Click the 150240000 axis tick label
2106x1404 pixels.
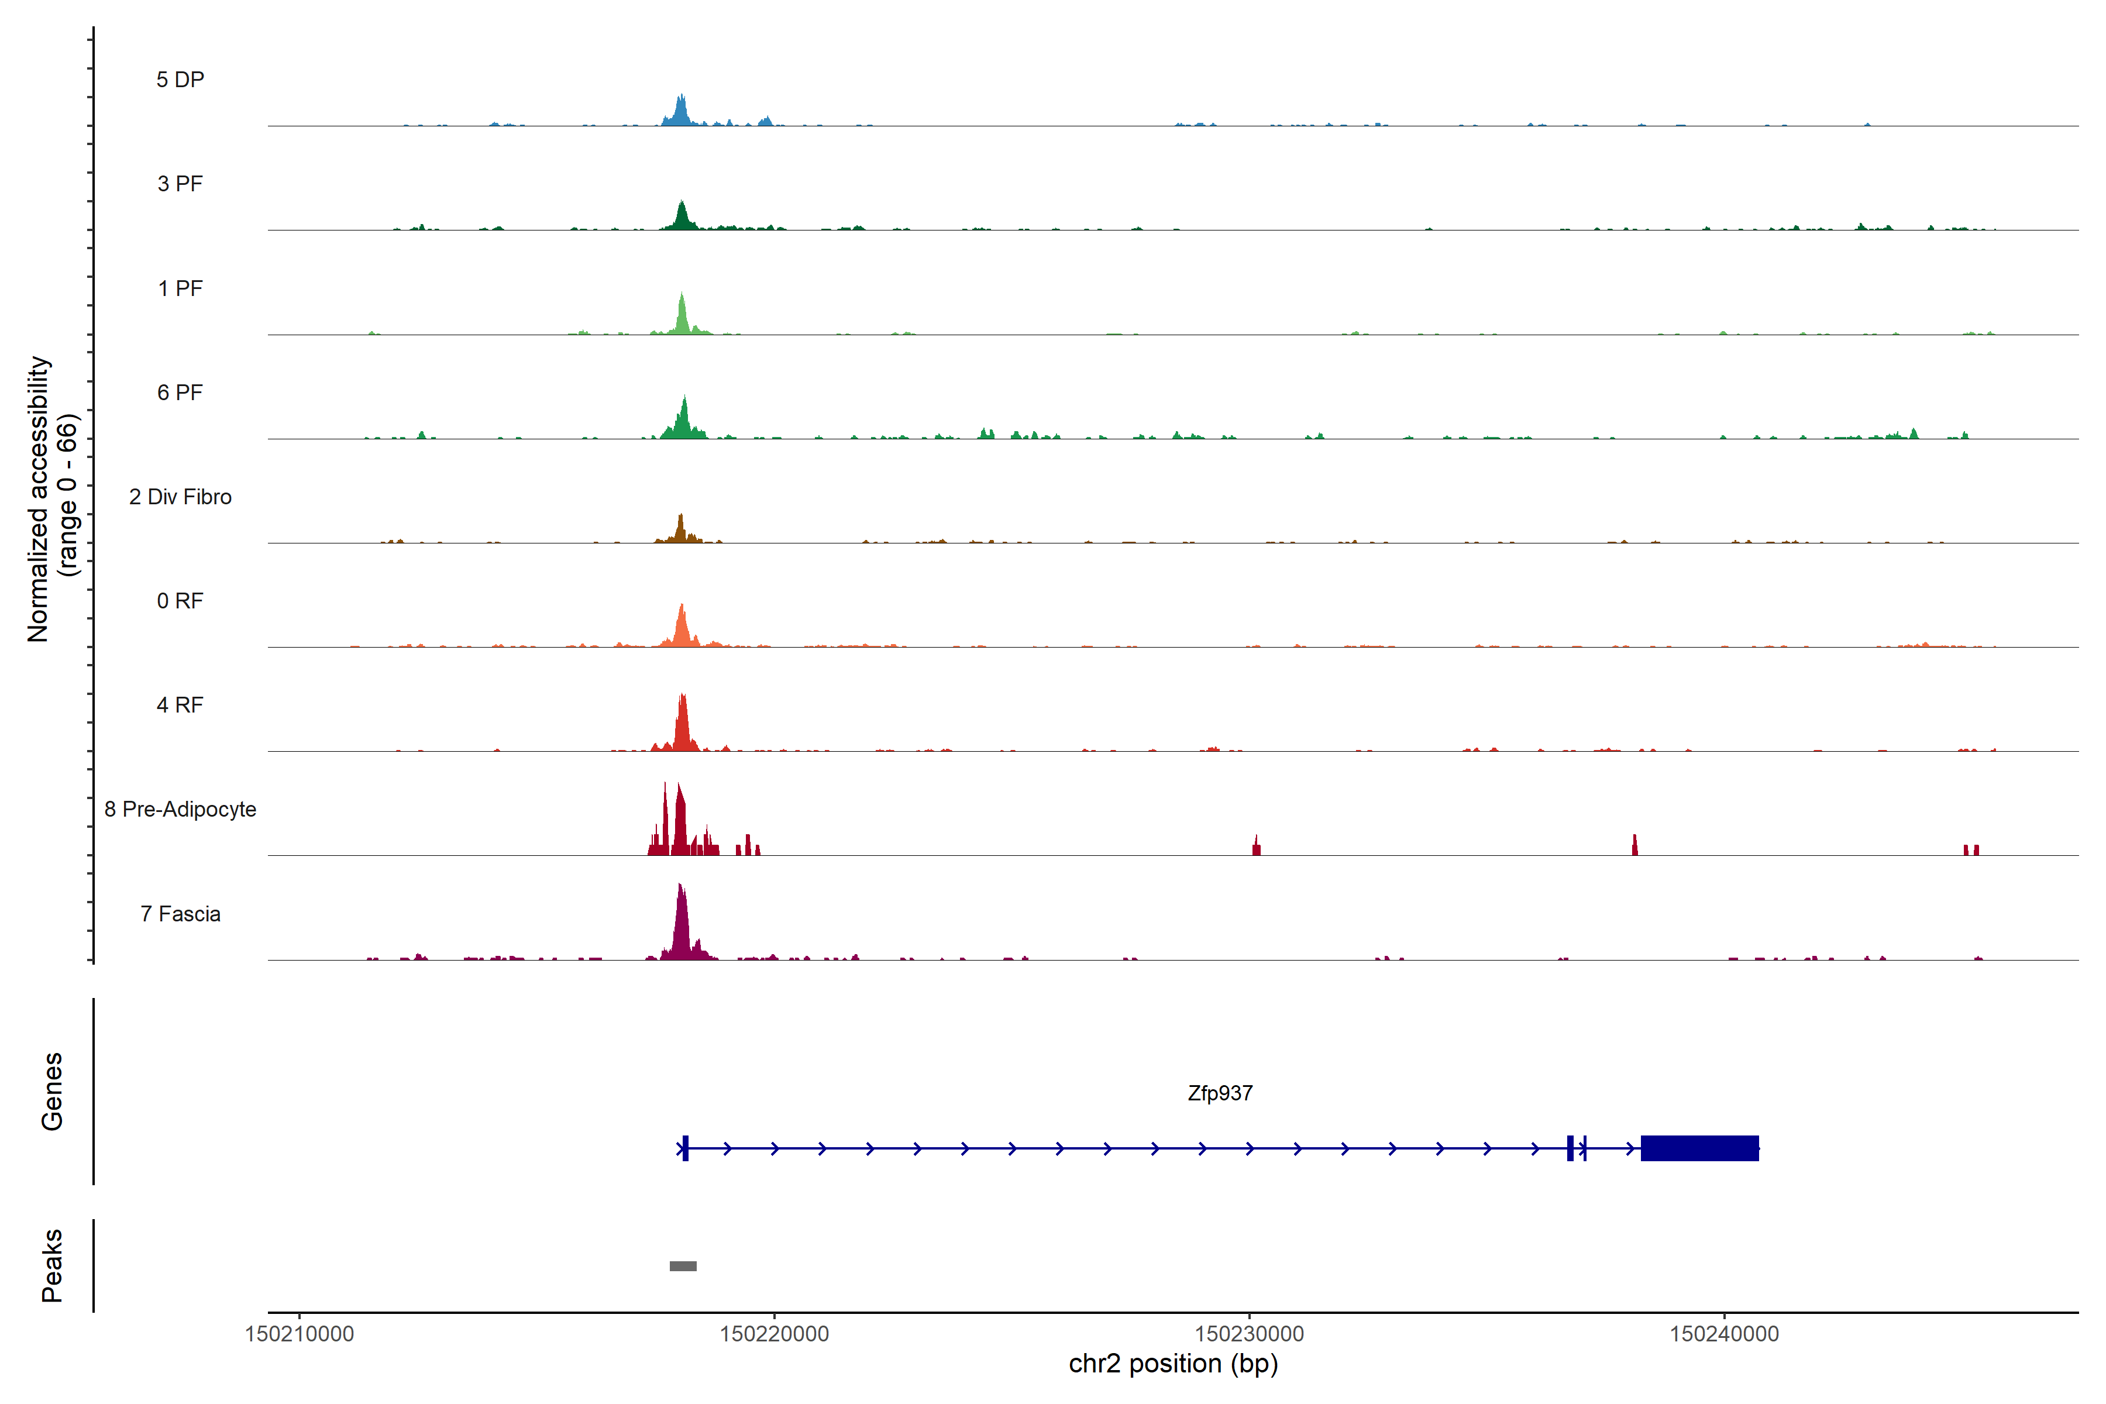click(x=1723, y=1334)
